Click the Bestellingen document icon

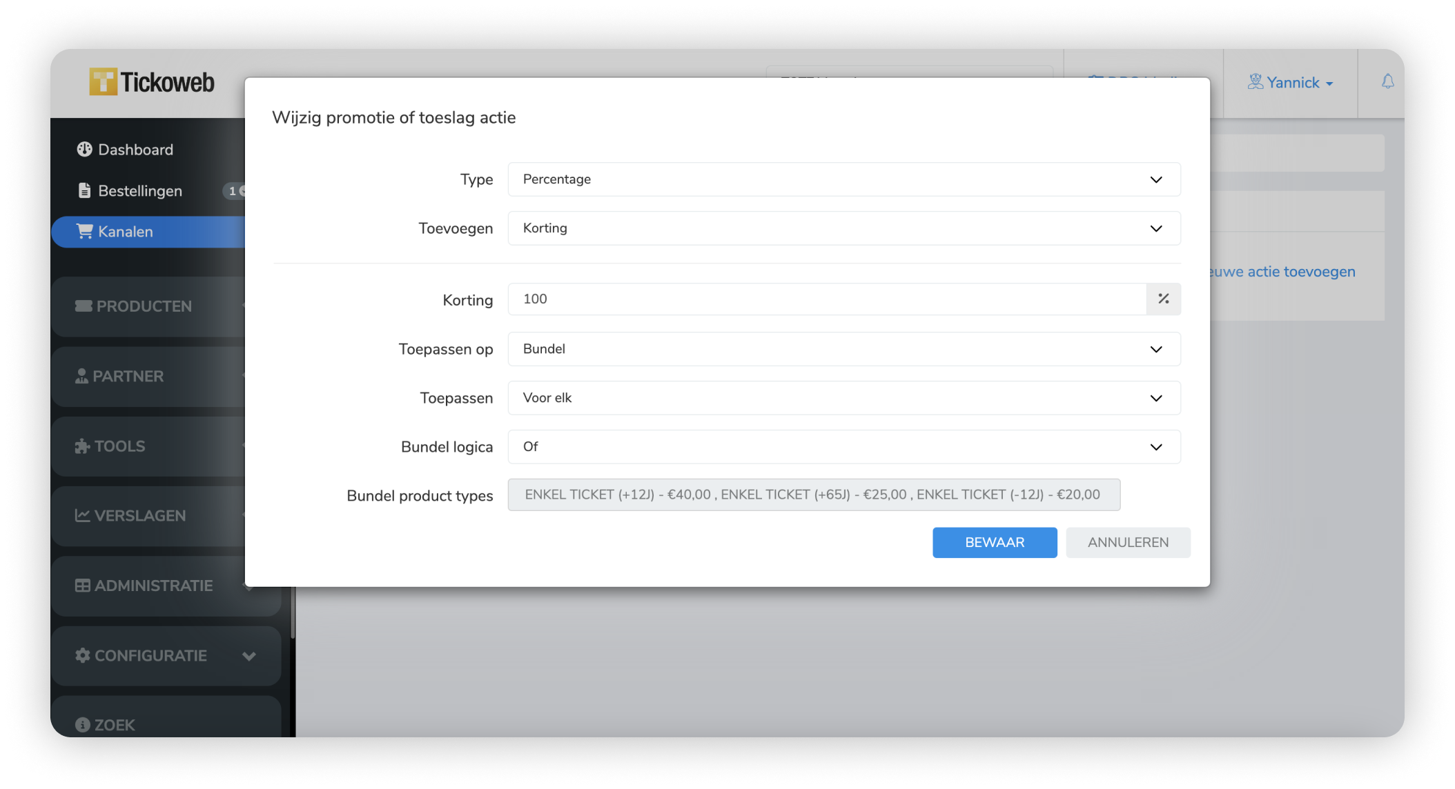pyautogui.click(x=84, y=191)
